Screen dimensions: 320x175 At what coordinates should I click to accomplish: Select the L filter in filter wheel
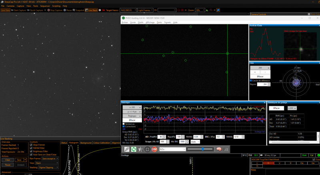pos(257,163)
